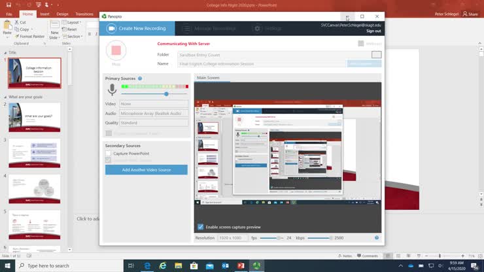This screenshot has height=272, width=484.
Task: Open the Panopto icon in the taskbar
Action: [256, 265]
